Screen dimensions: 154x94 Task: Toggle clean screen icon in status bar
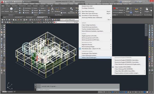coord(150,92)
